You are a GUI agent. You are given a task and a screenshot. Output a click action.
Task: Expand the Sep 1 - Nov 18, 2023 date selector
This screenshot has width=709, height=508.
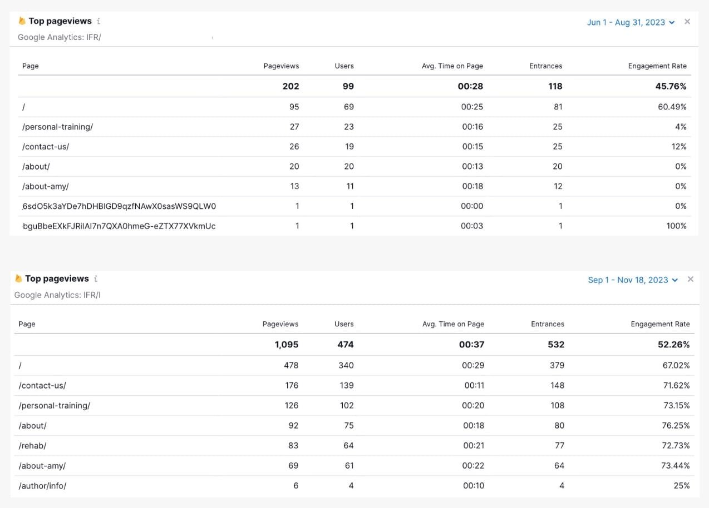coord(633,280)
